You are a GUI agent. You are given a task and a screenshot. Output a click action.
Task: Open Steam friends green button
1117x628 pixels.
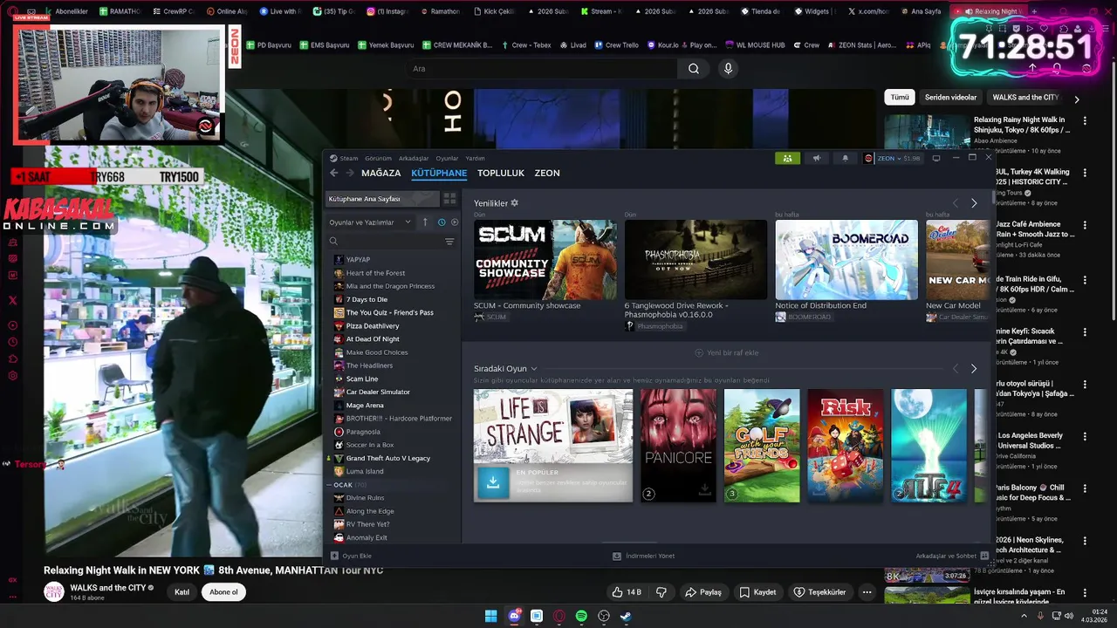click(x=787, y=158)
